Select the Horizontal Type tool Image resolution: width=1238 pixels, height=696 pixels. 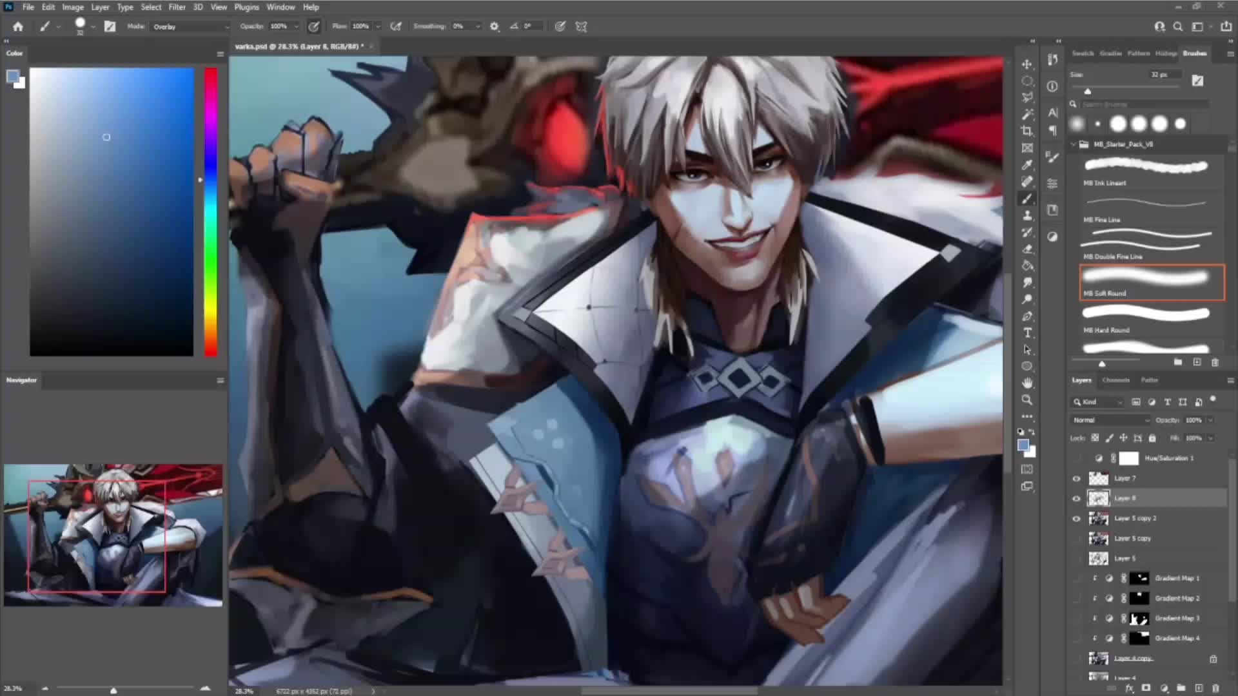click(x=1027, y=333)
